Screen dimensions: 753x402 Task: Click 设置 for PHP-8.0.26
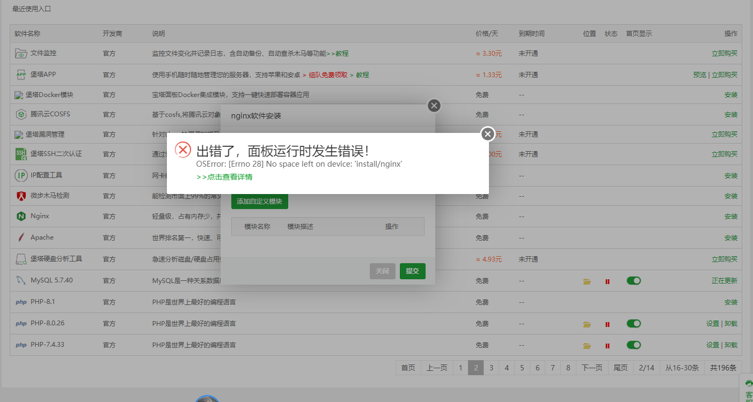pyautogui.click(x=713, y=324)
